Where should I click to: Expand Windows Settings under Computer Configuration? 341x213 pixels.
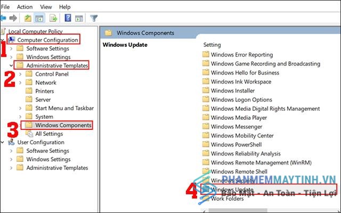pyautogui.click(x=11, y=57)
